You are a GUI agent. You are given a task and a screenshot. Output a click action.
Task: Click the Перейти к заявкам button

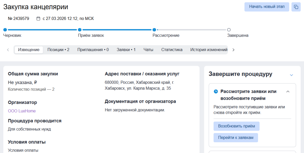(236, 138)
